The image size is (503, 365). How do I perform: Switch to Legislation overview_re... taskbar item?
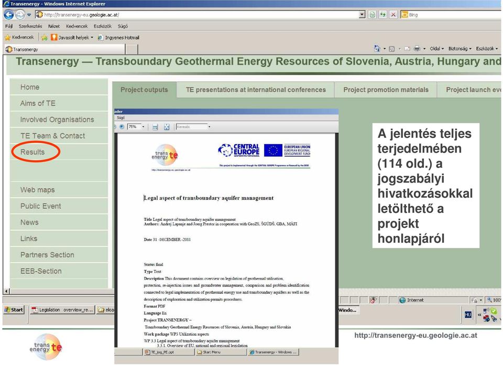62,310
